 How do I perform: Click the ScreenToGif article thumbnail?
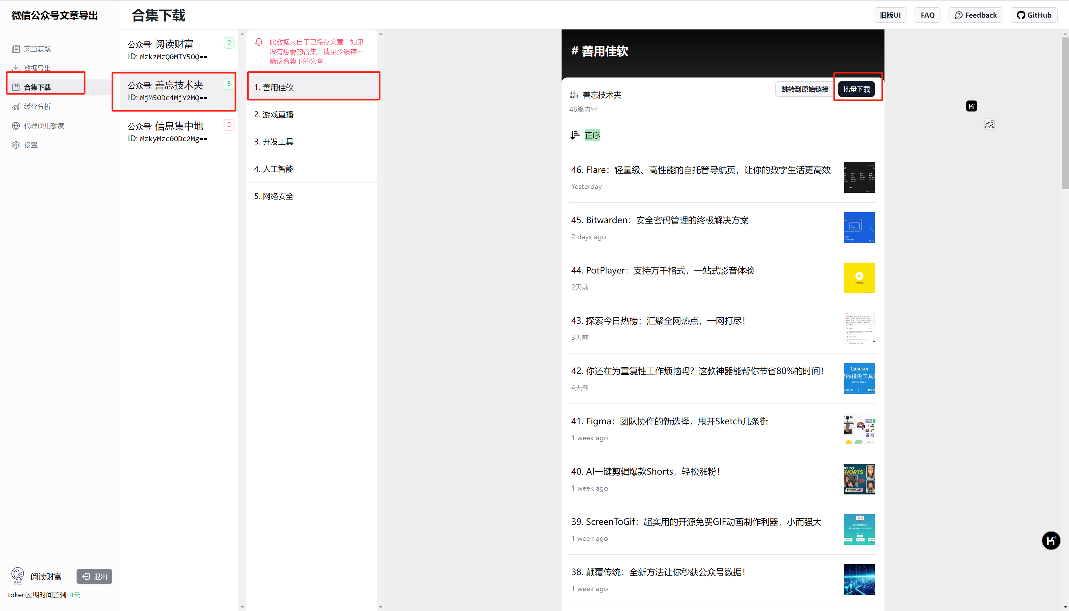point(859,530)
